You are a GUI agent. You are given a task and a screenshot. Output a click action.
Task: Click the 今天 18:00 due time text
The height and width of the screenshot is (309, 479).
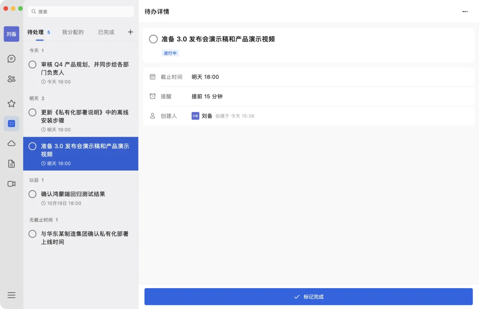point(59,82)
